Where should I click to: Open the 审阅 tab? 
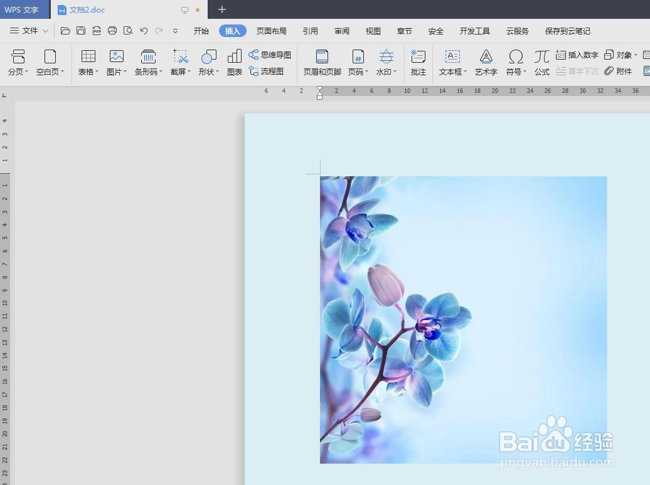click(341, 31)
